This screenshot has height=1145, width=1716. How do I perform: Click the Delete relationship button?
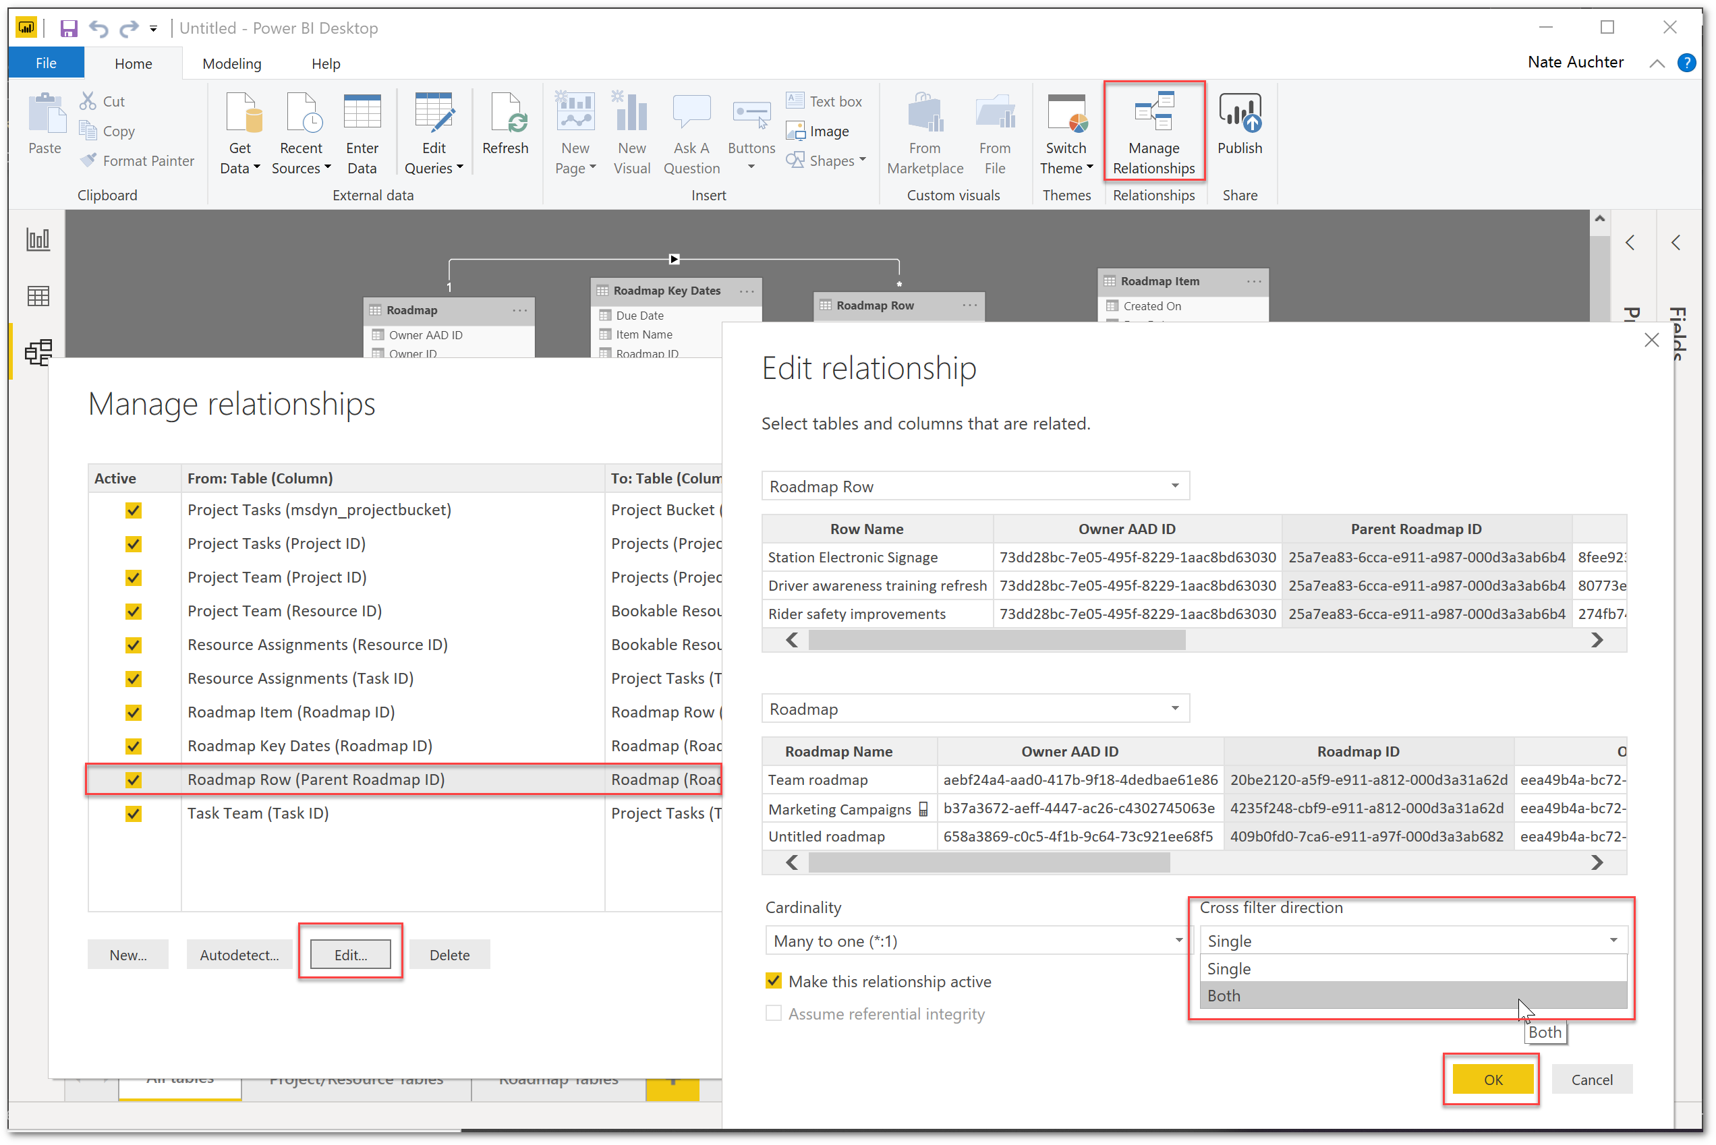[x=449, y=954]
